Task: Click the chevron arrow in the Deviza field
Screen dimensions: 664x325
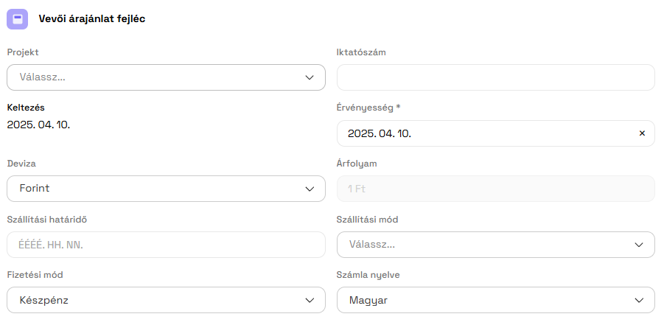Action: [310, 189]
